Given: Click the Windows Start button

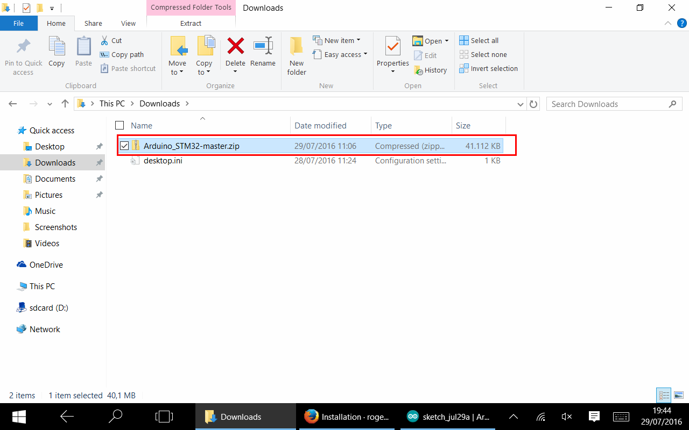Looking at the screenshot, I should (x=19, y=417).
